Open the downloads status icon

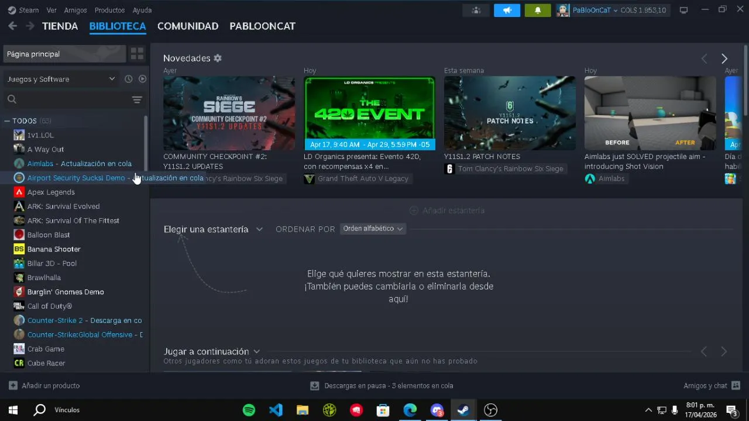point(314,385)
